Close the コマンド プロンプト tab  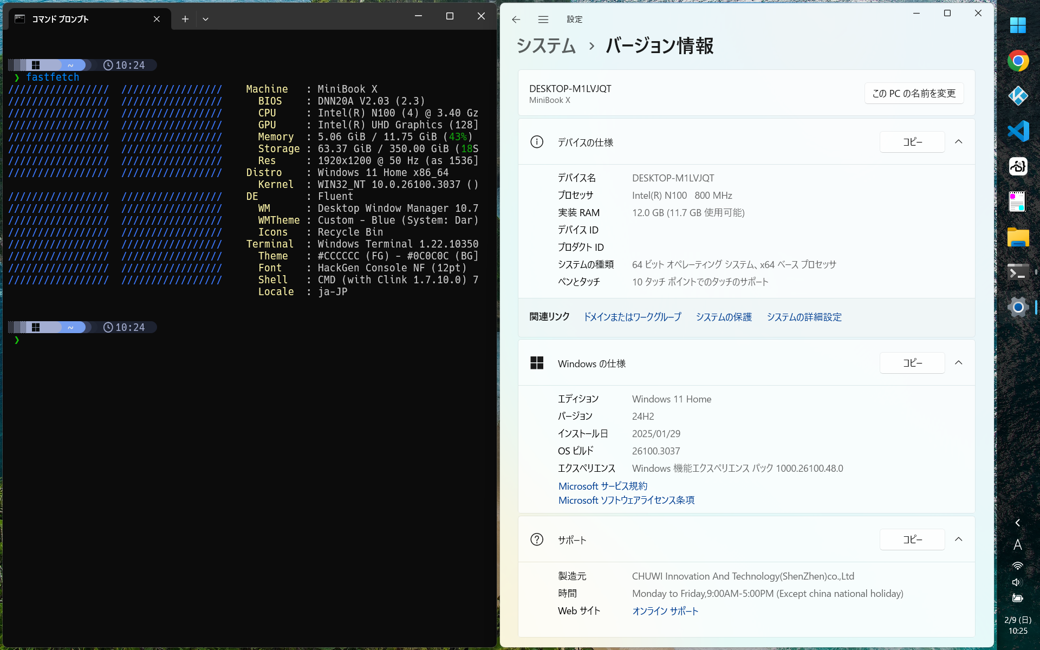point(157,19)
